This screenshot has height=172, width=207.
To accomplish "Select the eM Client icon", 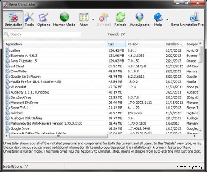I will tap(7, 66).
